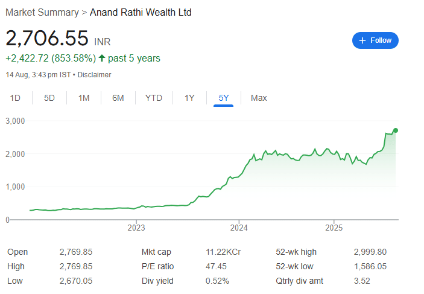Click the green endpoint dot on chart
Viewport: 424px width, 294px height.
pyautogui.click(x=395, y=130)
